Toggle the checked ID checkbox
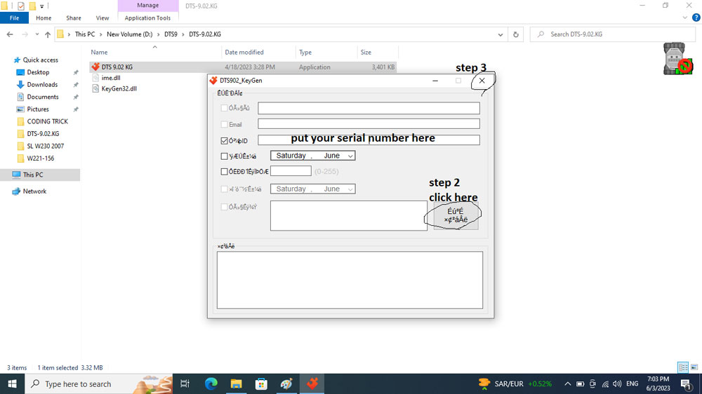The image size is (702, 394). pos(224,141)
